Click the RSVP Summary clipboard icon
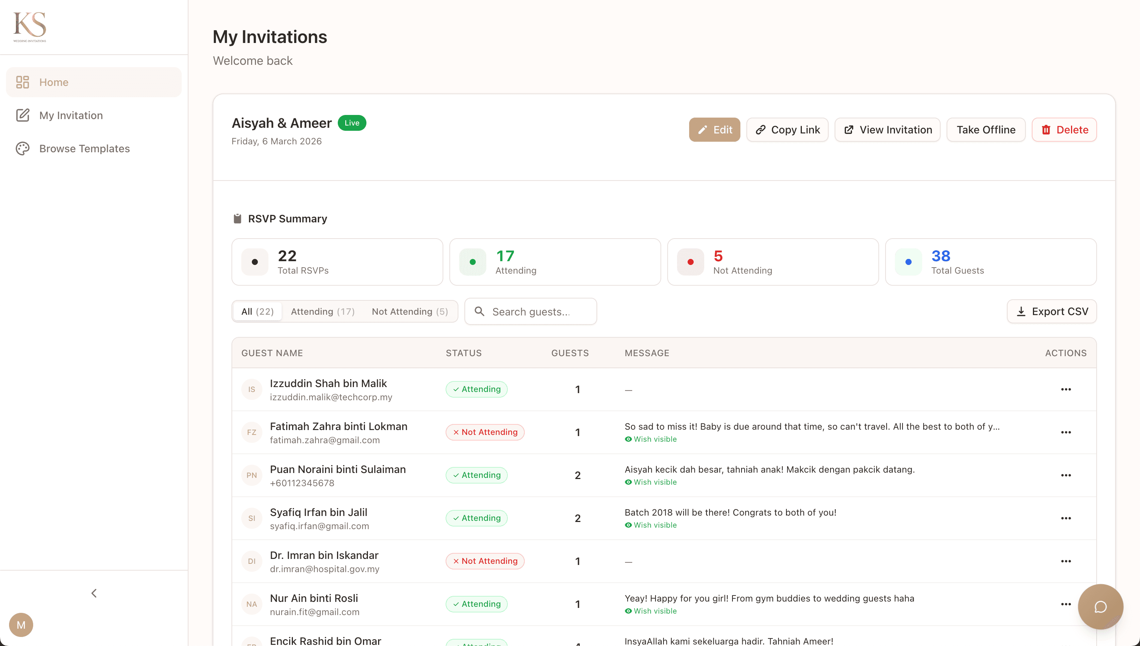 coord(237,218)
